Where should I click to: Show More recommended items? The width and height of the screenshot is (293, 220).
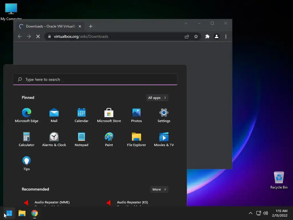pyautogui.click(x=159, y=189)
